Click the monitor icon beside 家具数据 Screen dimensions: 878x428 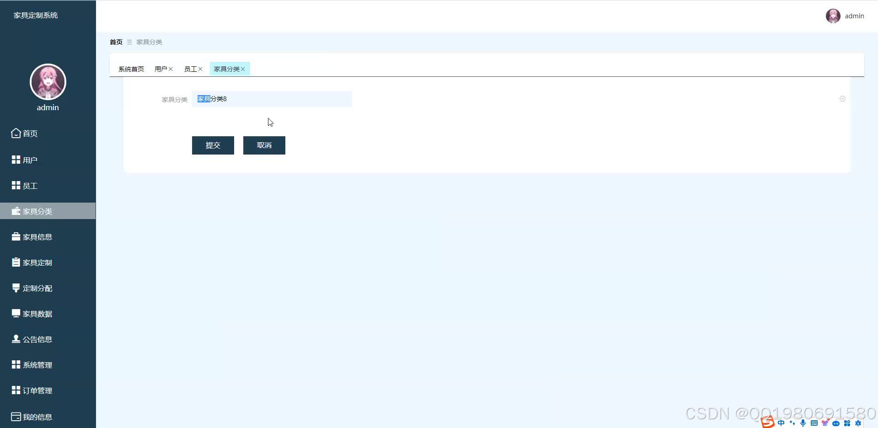pos(16,313)
